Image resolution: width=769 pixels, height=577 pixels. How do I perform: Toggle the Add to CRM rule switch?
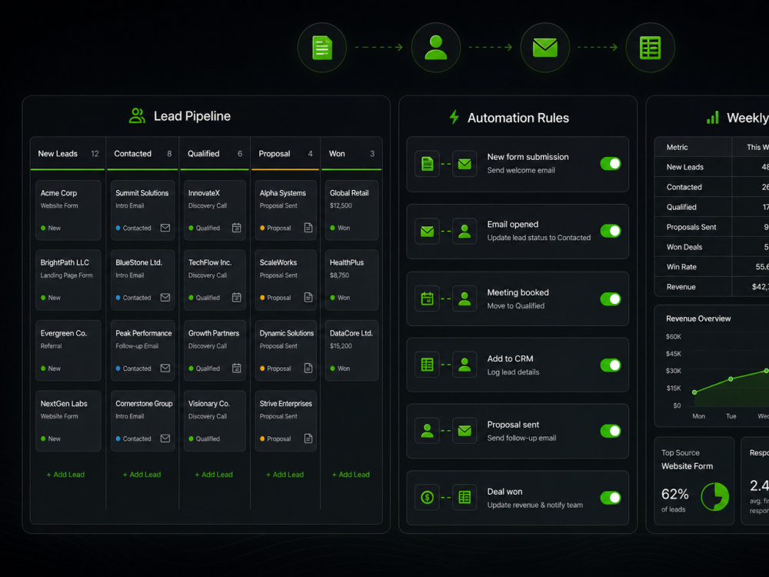point(611,365)
